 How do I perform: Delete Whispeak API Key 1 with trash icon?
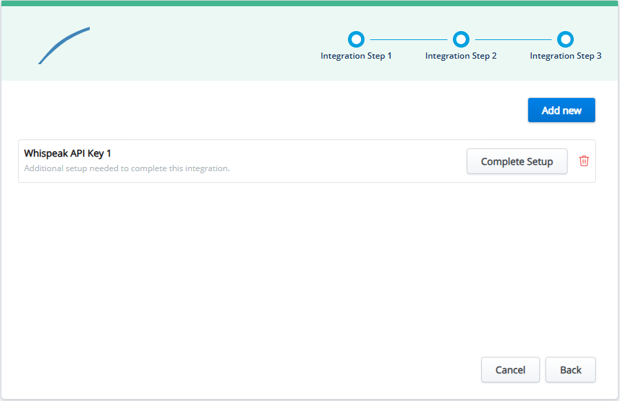584,161
